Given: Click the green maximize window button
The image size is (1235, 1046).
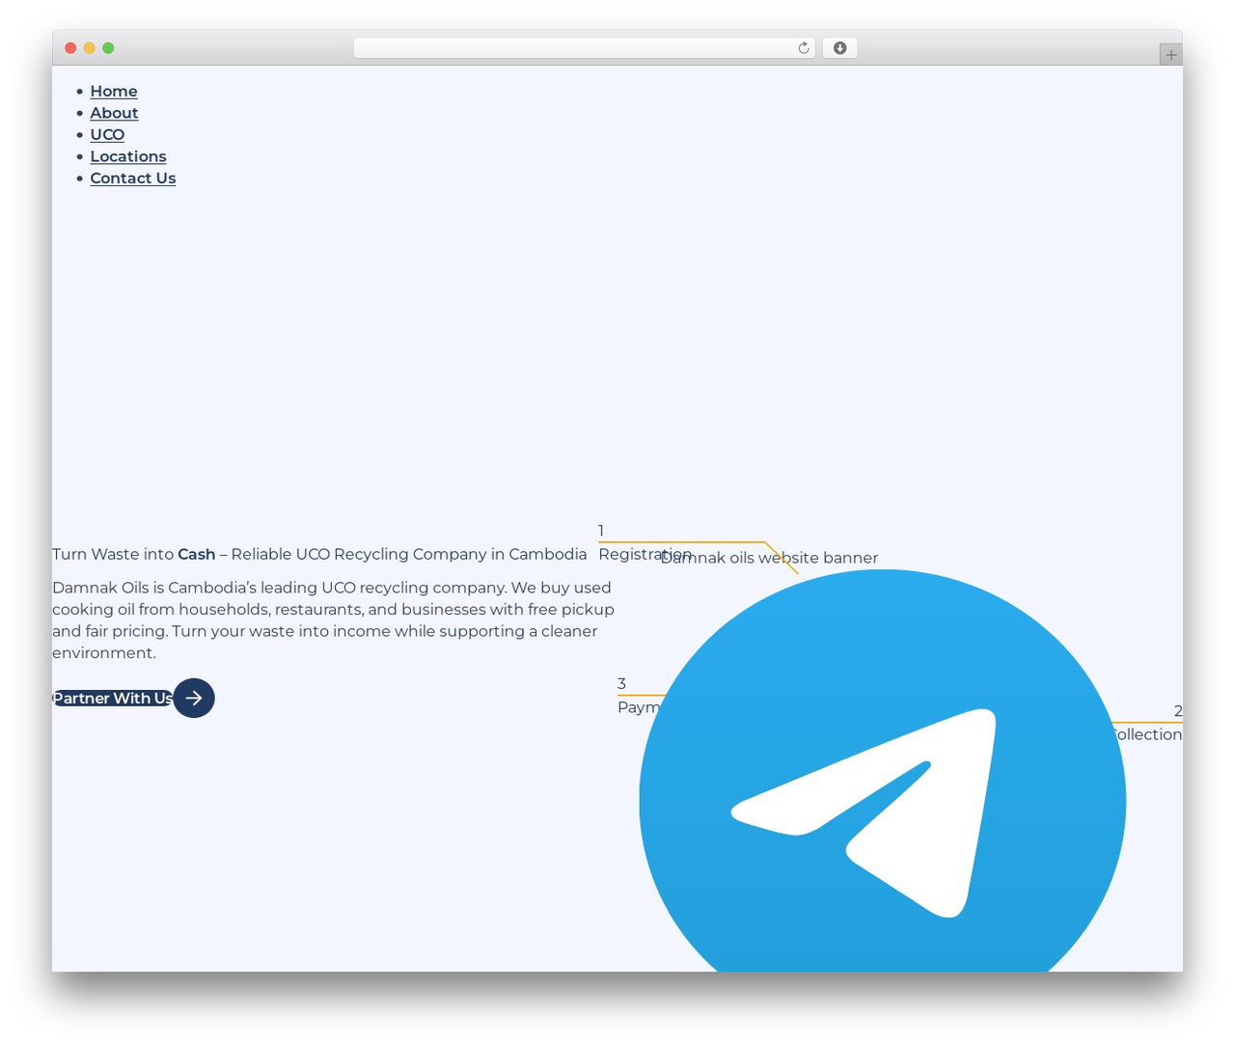Looking at the screenshot, I should tap(108, 48).
